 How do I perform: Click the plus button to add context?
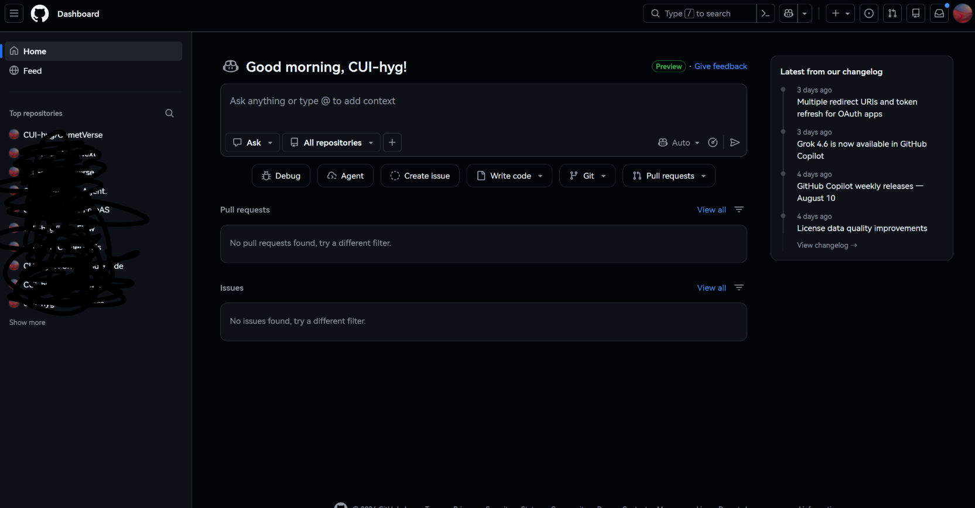[392, 143]
